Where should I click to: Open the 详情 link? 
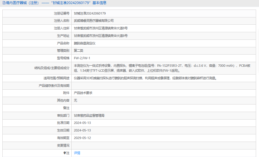point(77,153)
